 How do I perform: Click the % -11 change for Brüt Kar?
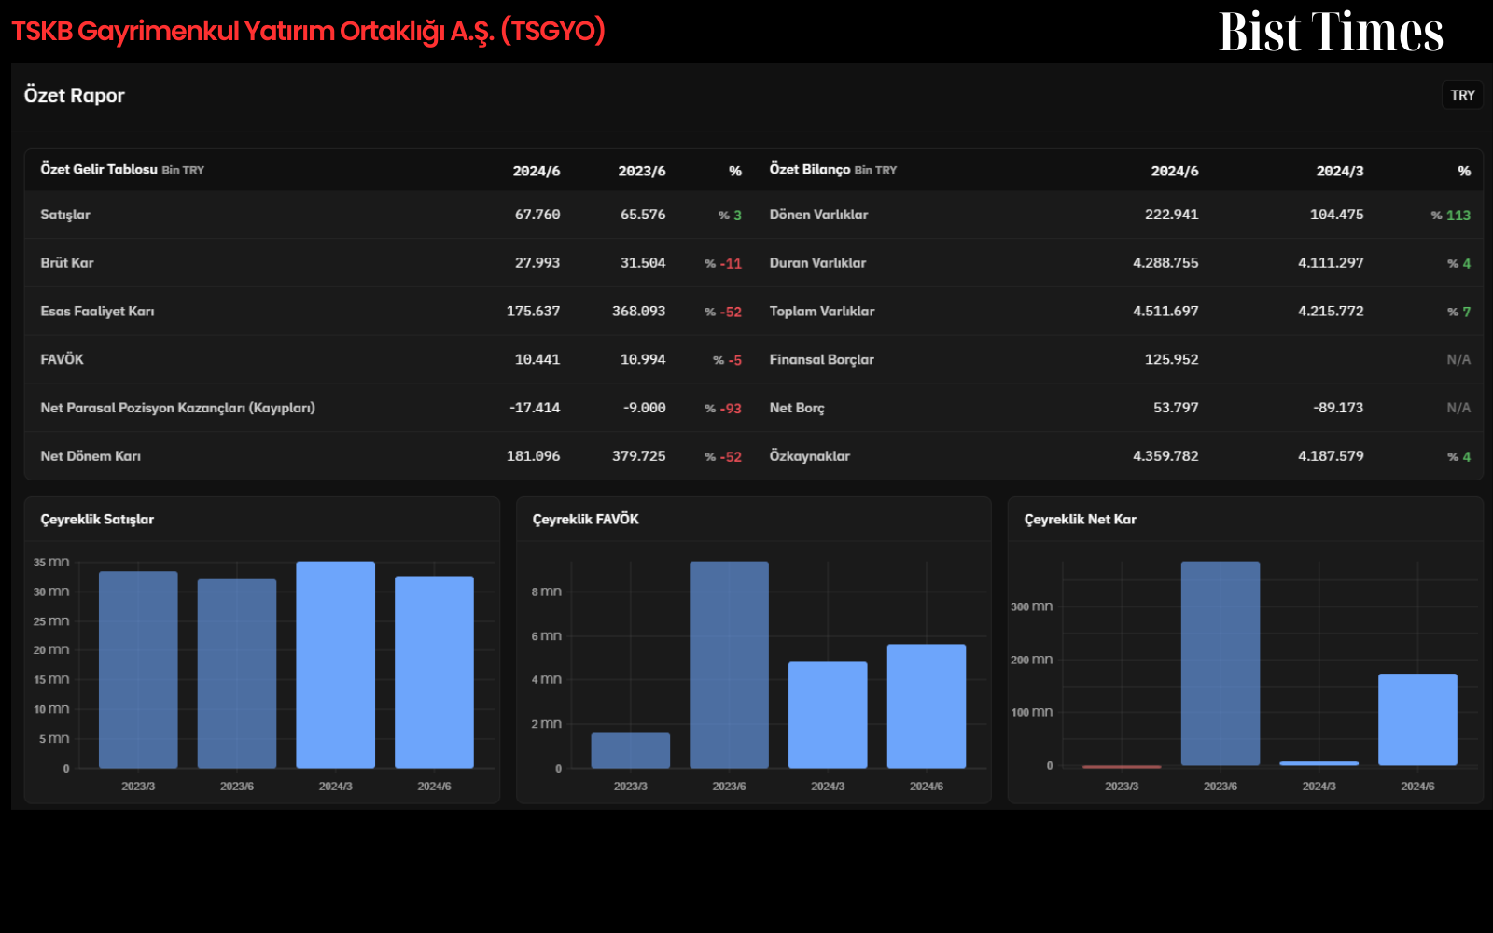point(723,264)
